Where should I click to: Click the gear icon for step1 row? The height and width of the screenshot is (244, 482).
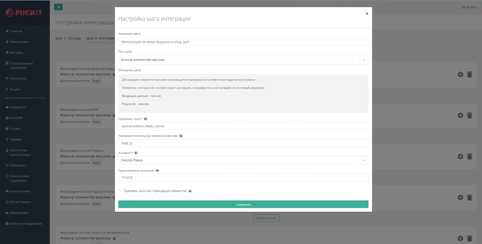click(460, 75)
